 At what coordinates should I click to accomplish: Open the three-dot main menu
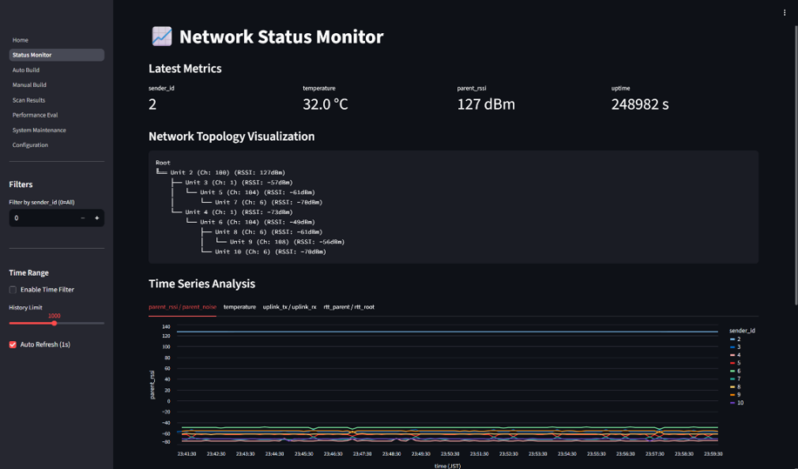[x=784, y=13]
